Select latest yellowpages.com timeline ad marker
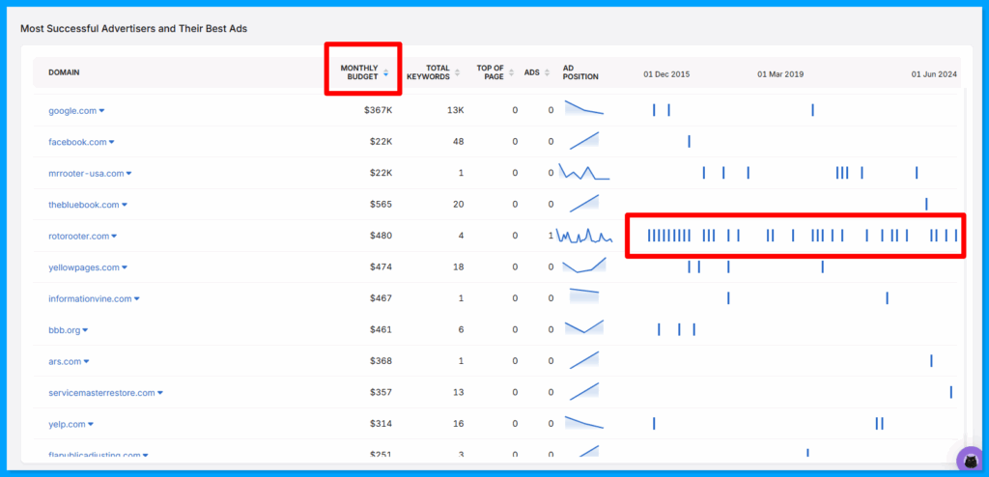 tap(823, 267)
